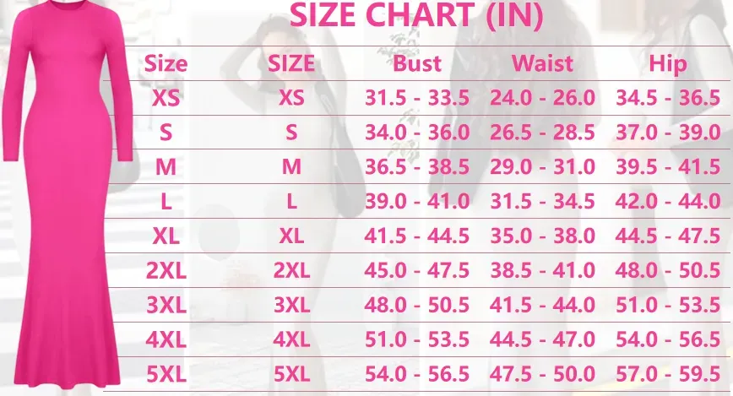Click the 2XL label in second column
This screenshot has width=733, height=396.
[x=291, y=271]
